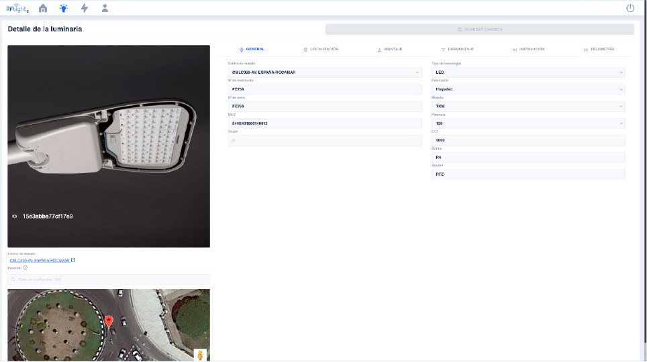Click the link icon in the Grupo field
This screenshot has height=362, width=647.
tap(233, 141)
